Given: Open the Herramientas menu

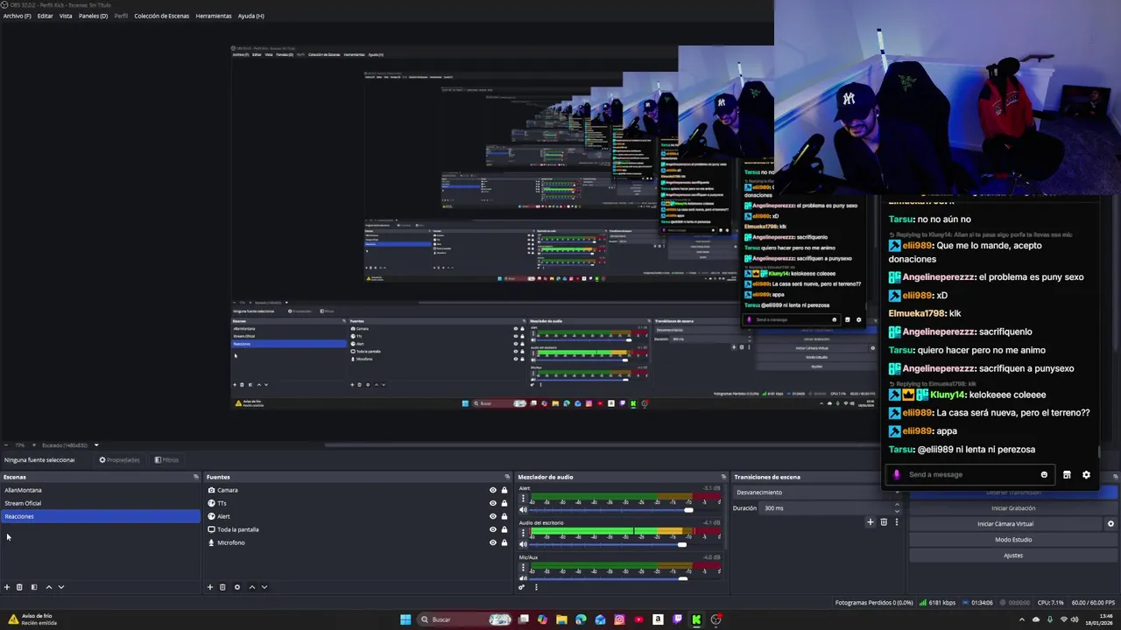Looking at the screenshot, I should tap(214, 16).
